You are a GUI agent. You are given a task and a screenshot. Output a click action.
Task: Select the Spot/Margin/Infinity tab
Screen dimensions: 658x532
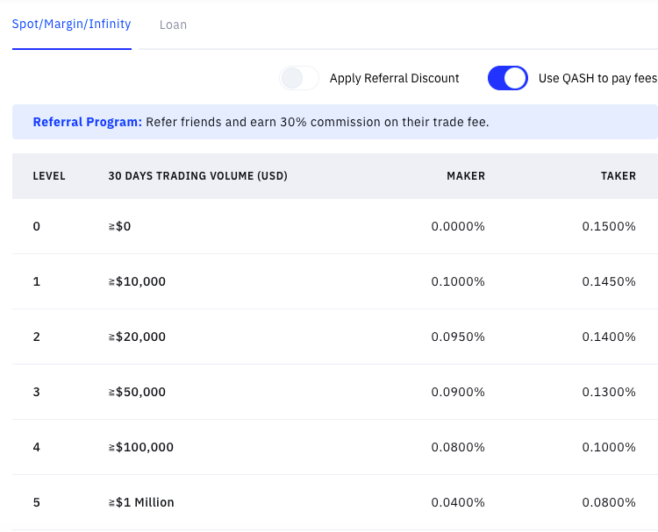tap(71, 25)
